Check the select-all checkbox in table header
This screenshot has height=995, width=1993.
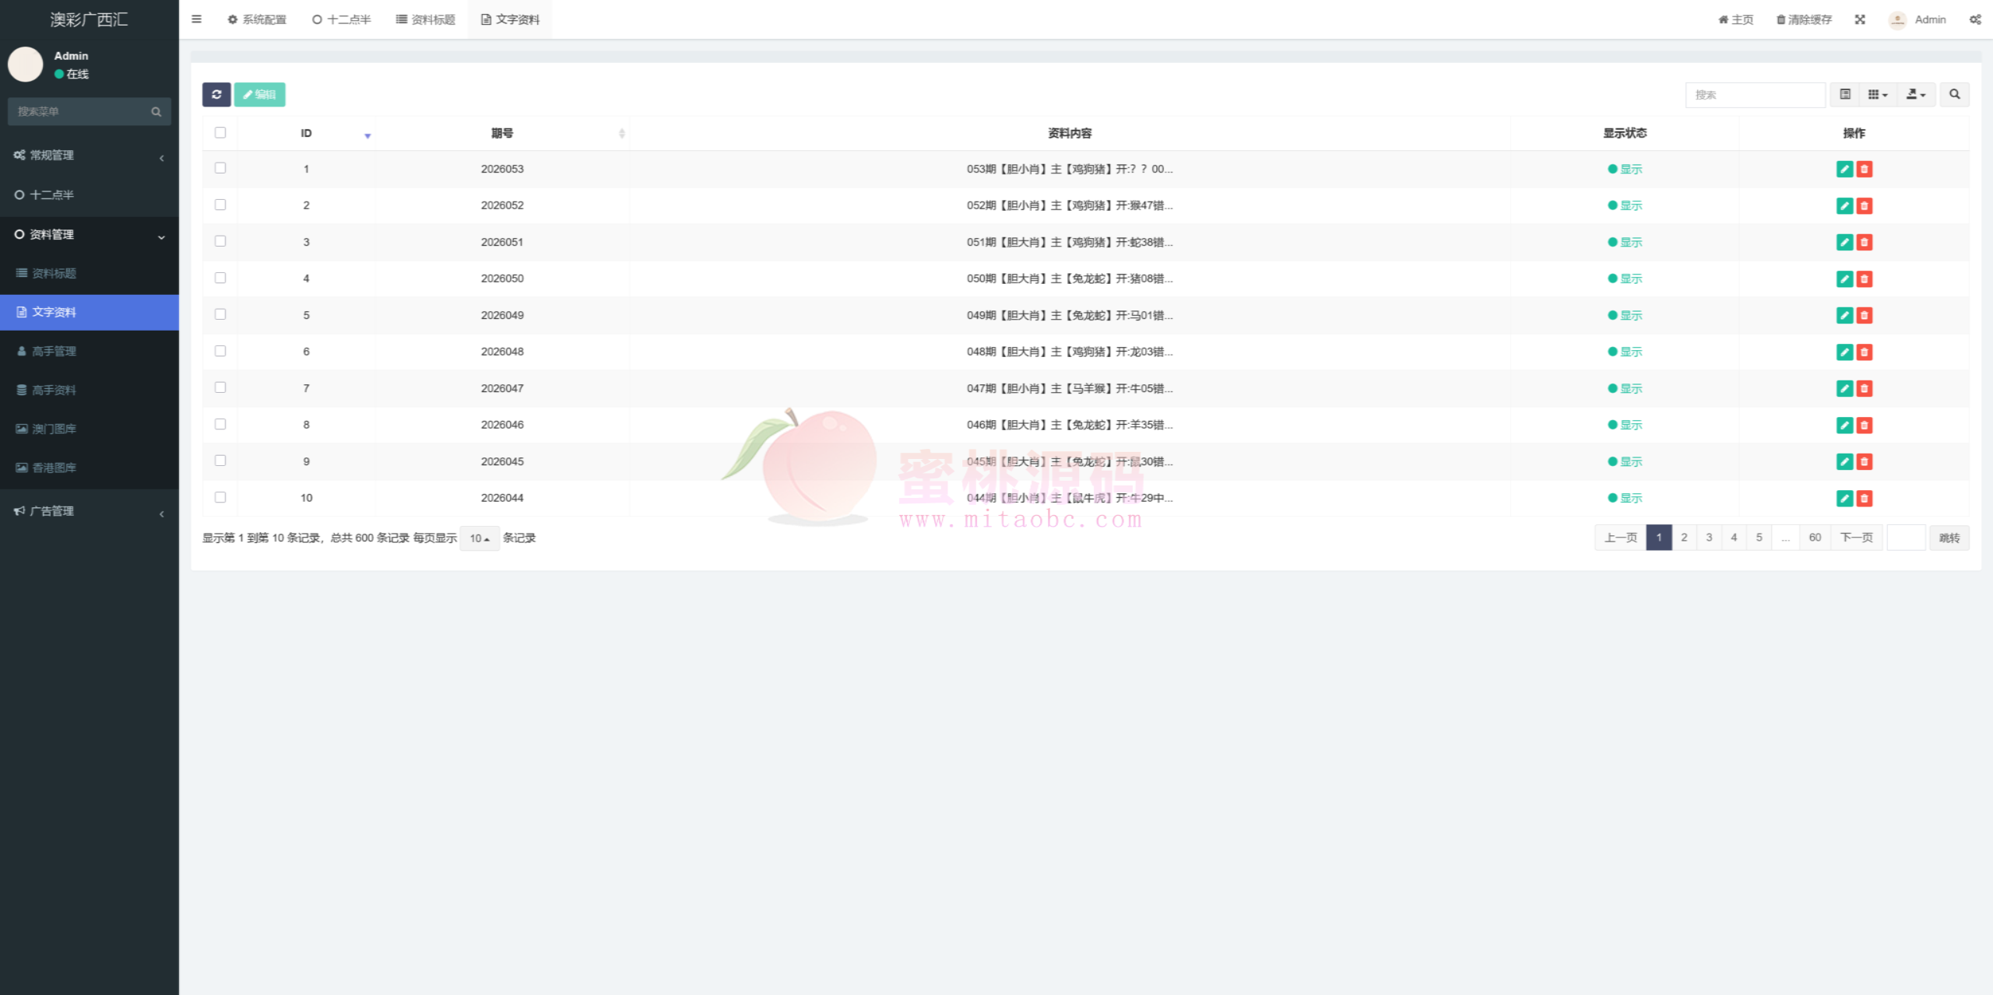(220, 133)
